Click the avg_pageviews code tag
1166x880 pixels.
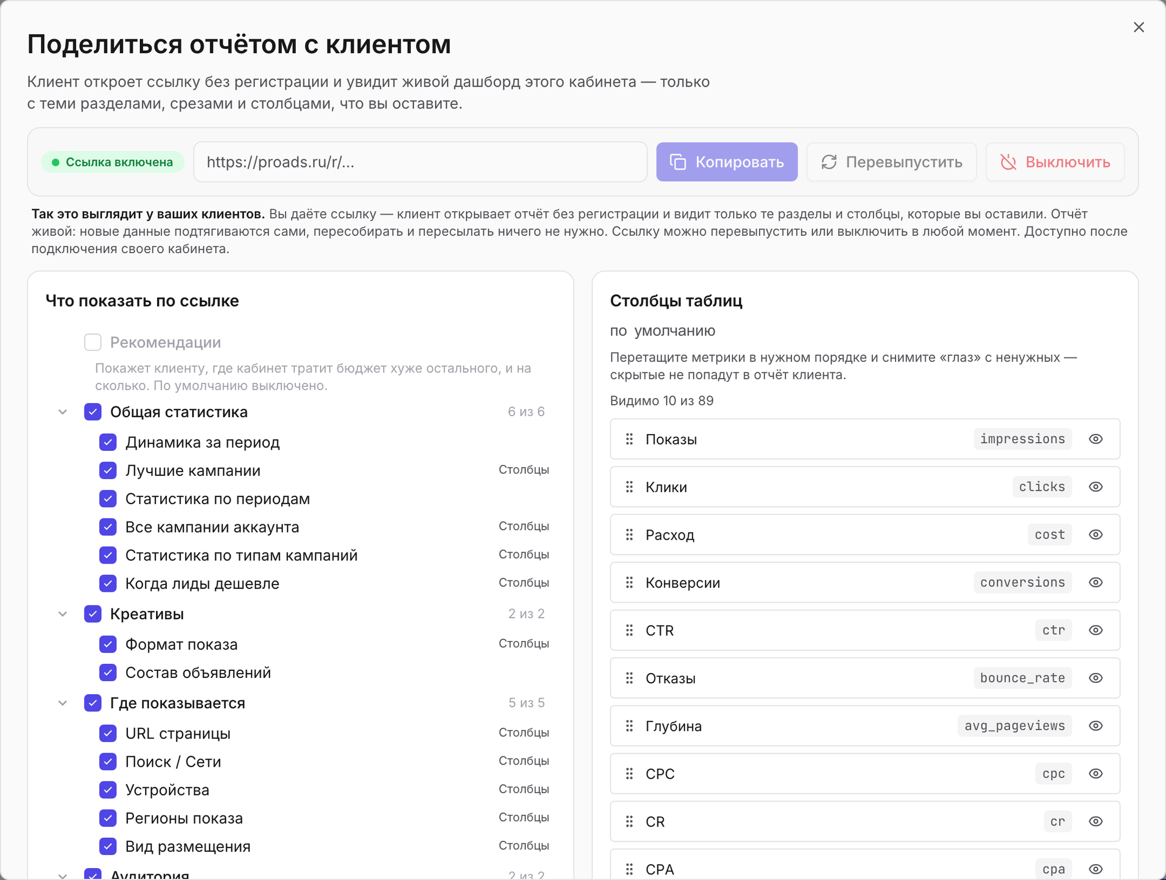[1014, 726]
